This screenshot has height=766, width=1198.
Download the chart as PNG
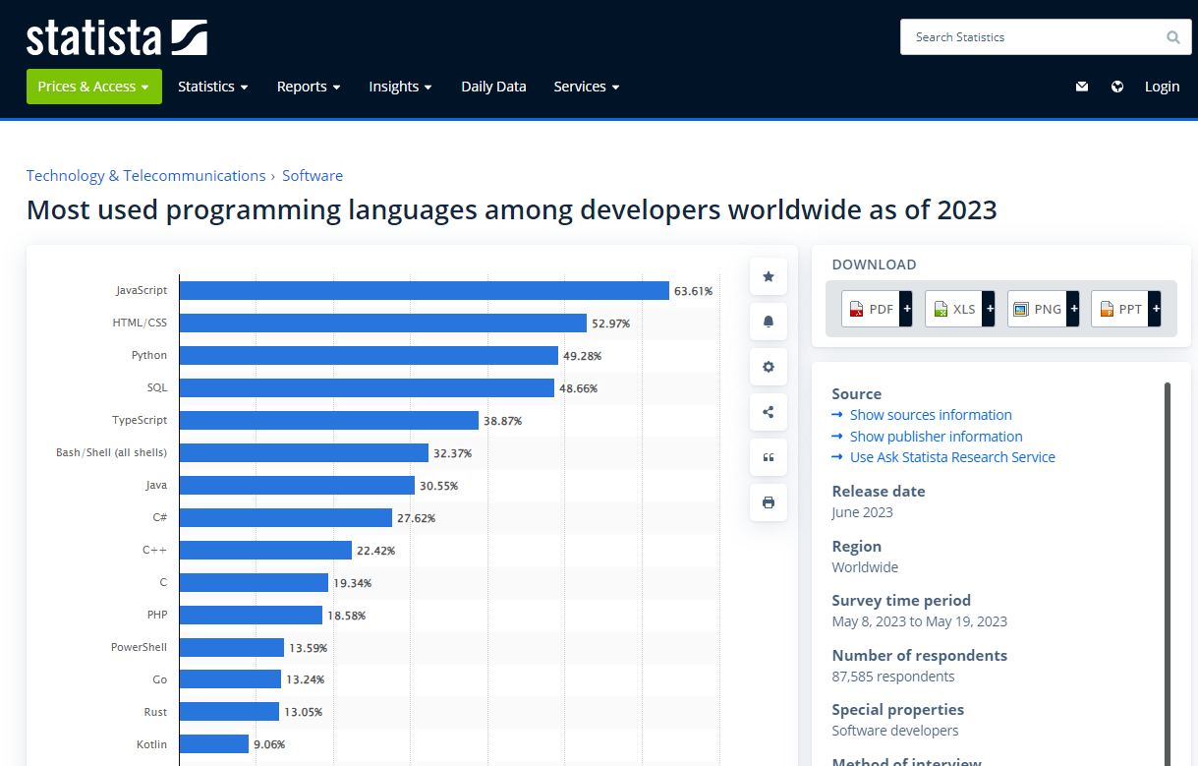click(x=1038, y=309)
